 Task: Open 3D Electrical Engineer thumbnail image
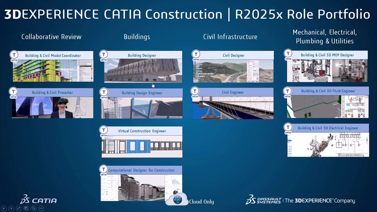coord(328,145)
